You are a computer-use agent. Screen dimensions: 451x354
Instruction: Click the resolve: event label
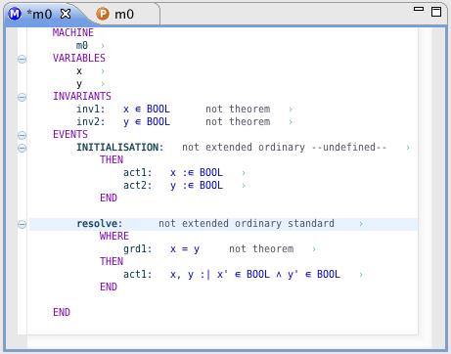point(100,223)
